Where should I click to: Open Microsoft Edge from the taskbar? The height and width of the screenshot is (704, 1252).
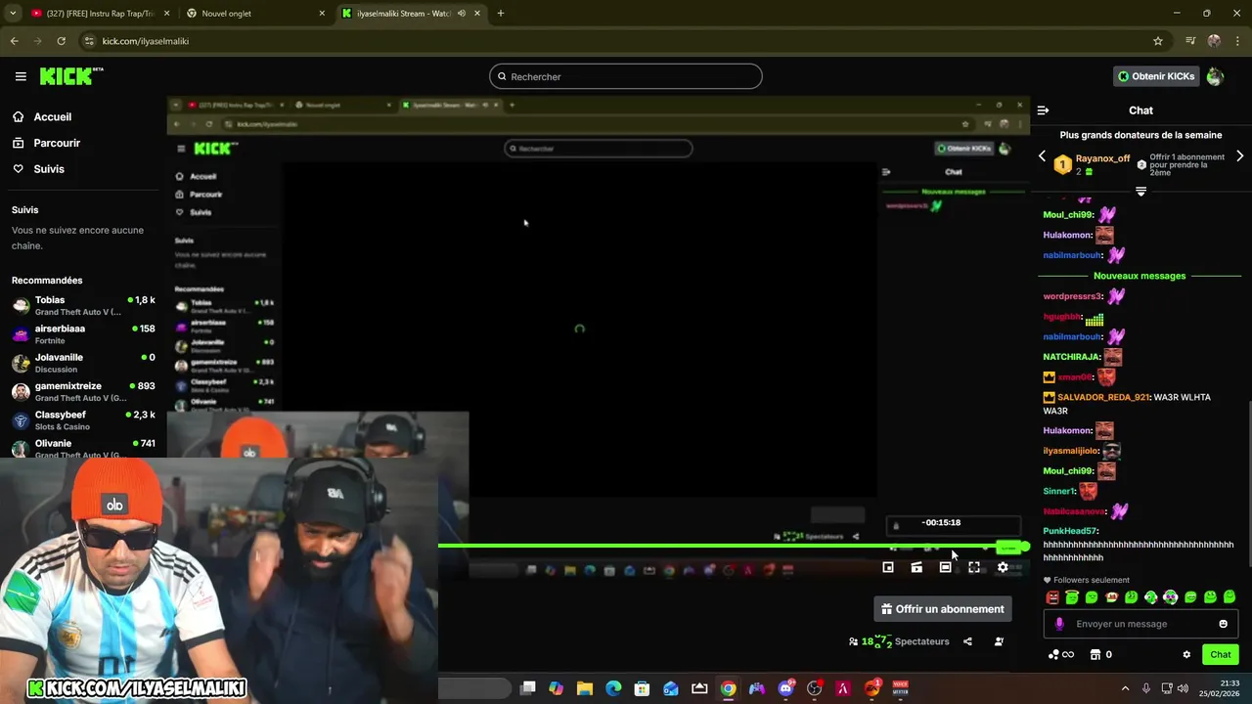pos(613,688)
